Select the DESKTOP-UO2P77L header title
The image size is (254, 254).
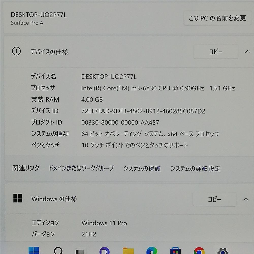39,15
